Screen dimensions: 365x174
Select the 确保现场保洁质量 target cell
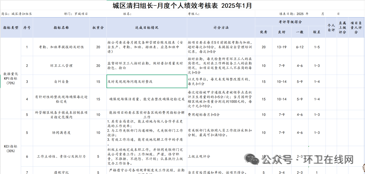point(147,99)
